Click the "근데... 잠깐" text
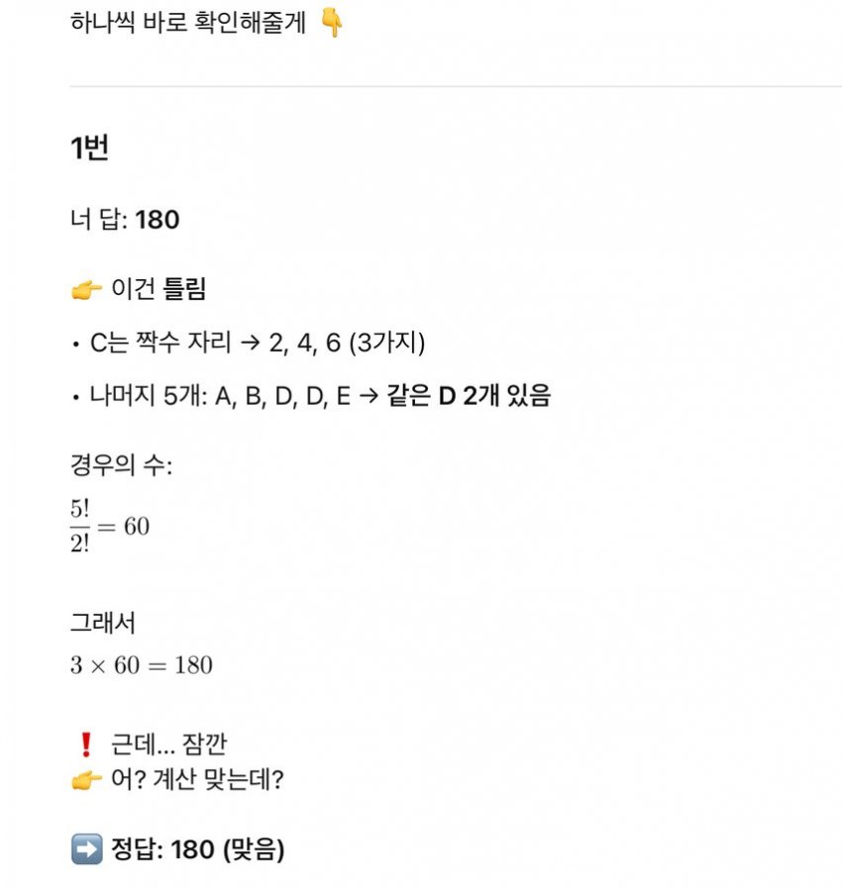842x888 pixels. pyautogui.click(x=175, y=744)
